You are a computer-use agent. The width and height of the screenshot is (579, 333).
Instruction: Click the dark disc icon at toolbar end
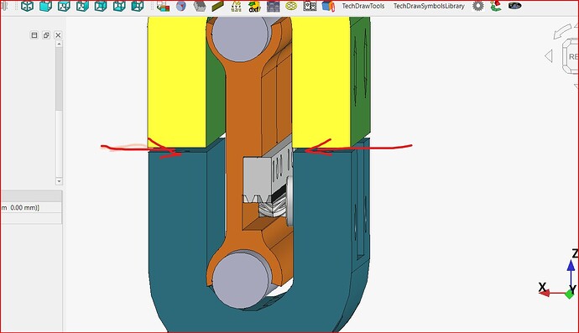514,6
